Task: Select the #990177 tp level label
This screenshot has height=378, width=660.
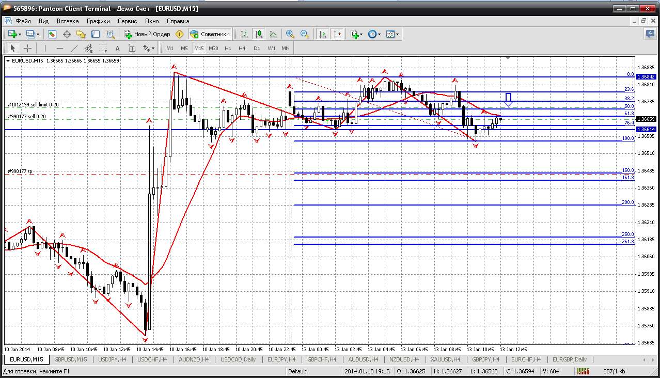Action: coord(20,171)
